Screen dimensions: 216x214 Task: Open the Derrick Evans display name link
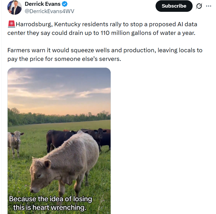43,4
